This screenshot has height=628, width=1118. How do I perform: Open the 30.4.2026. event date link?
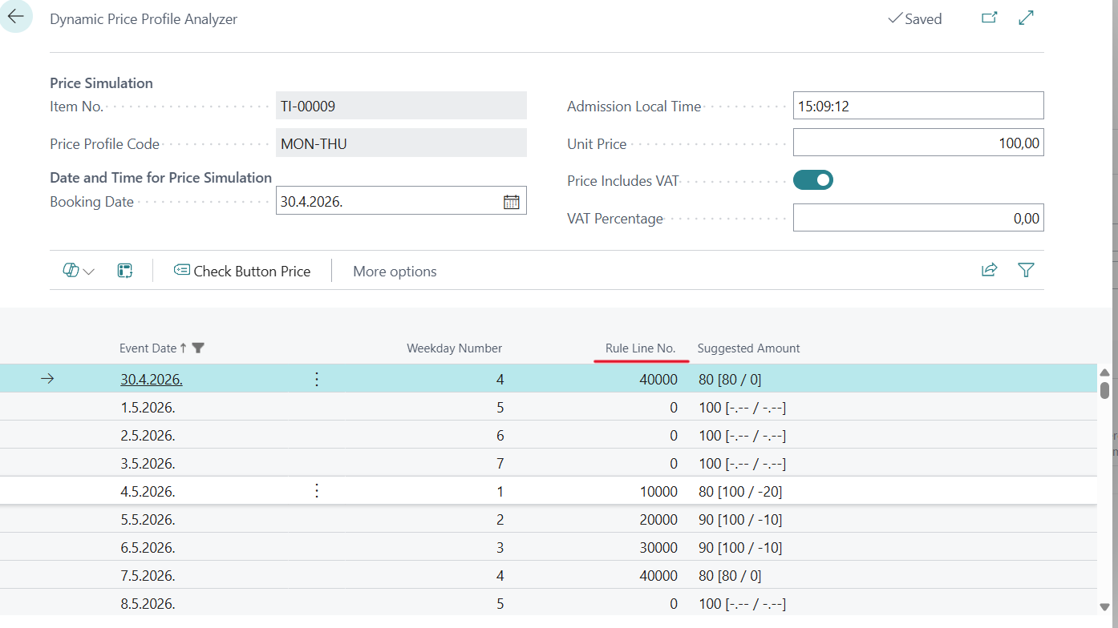pyautogui.click(x=152, y=379)
